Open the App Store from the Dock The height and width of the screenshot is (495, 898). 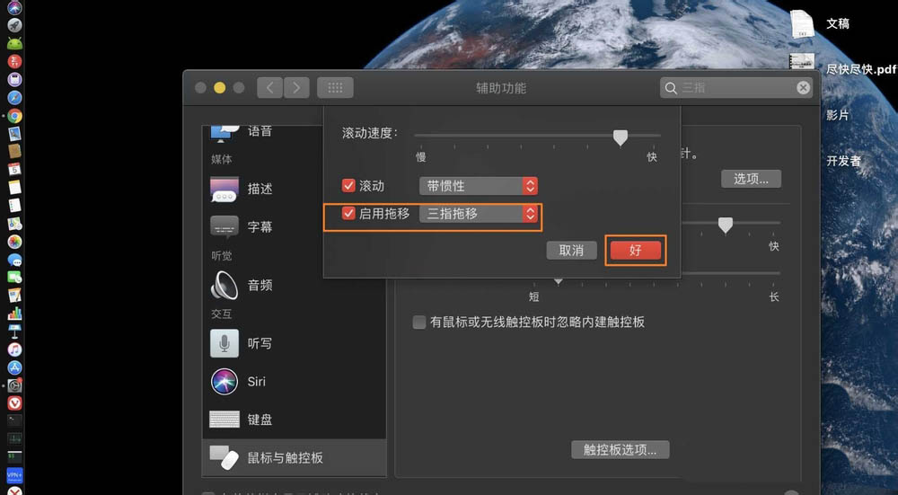click(14, 367)
